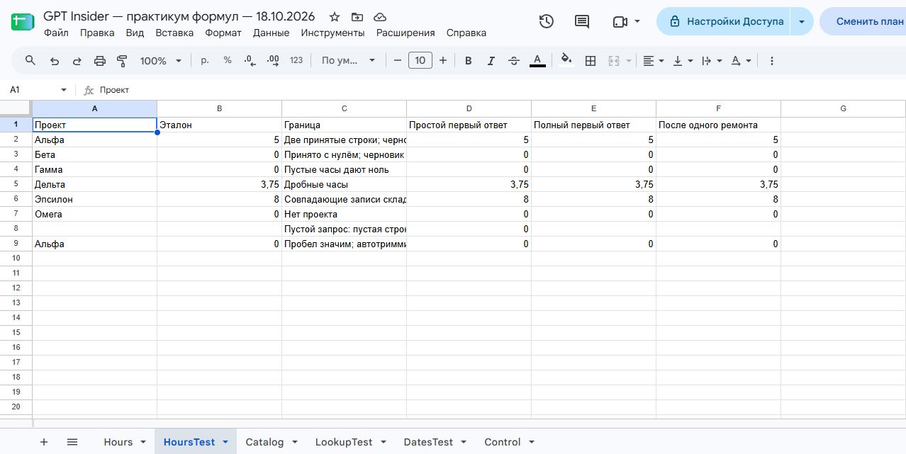Screen dimensions: 906x454
Task: Start a video call with camera icon
Action: (620, 21)
